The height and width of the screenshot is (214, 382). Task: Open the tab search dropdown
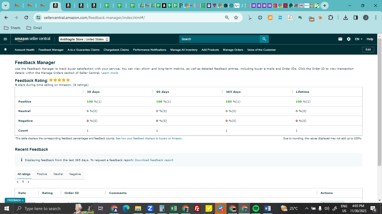[x=5, y=6]
